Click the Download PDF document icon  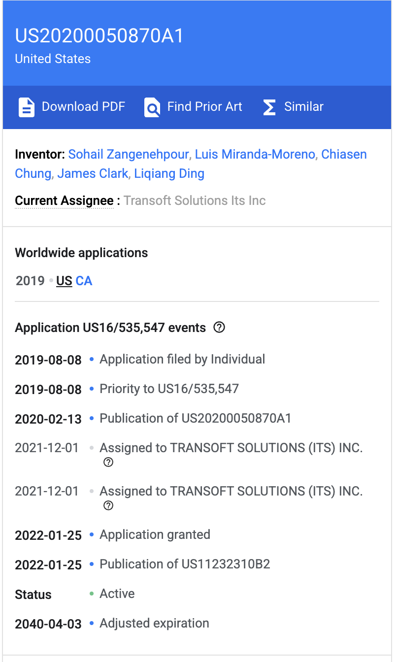click(27, 107)
